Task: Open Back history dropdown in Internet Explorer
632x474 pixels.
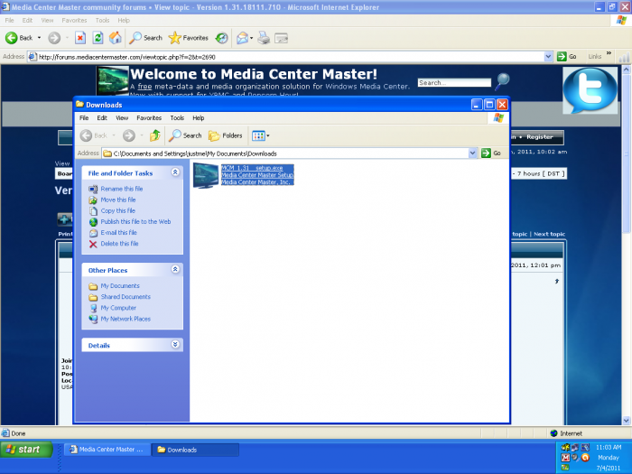Action: 39,38
